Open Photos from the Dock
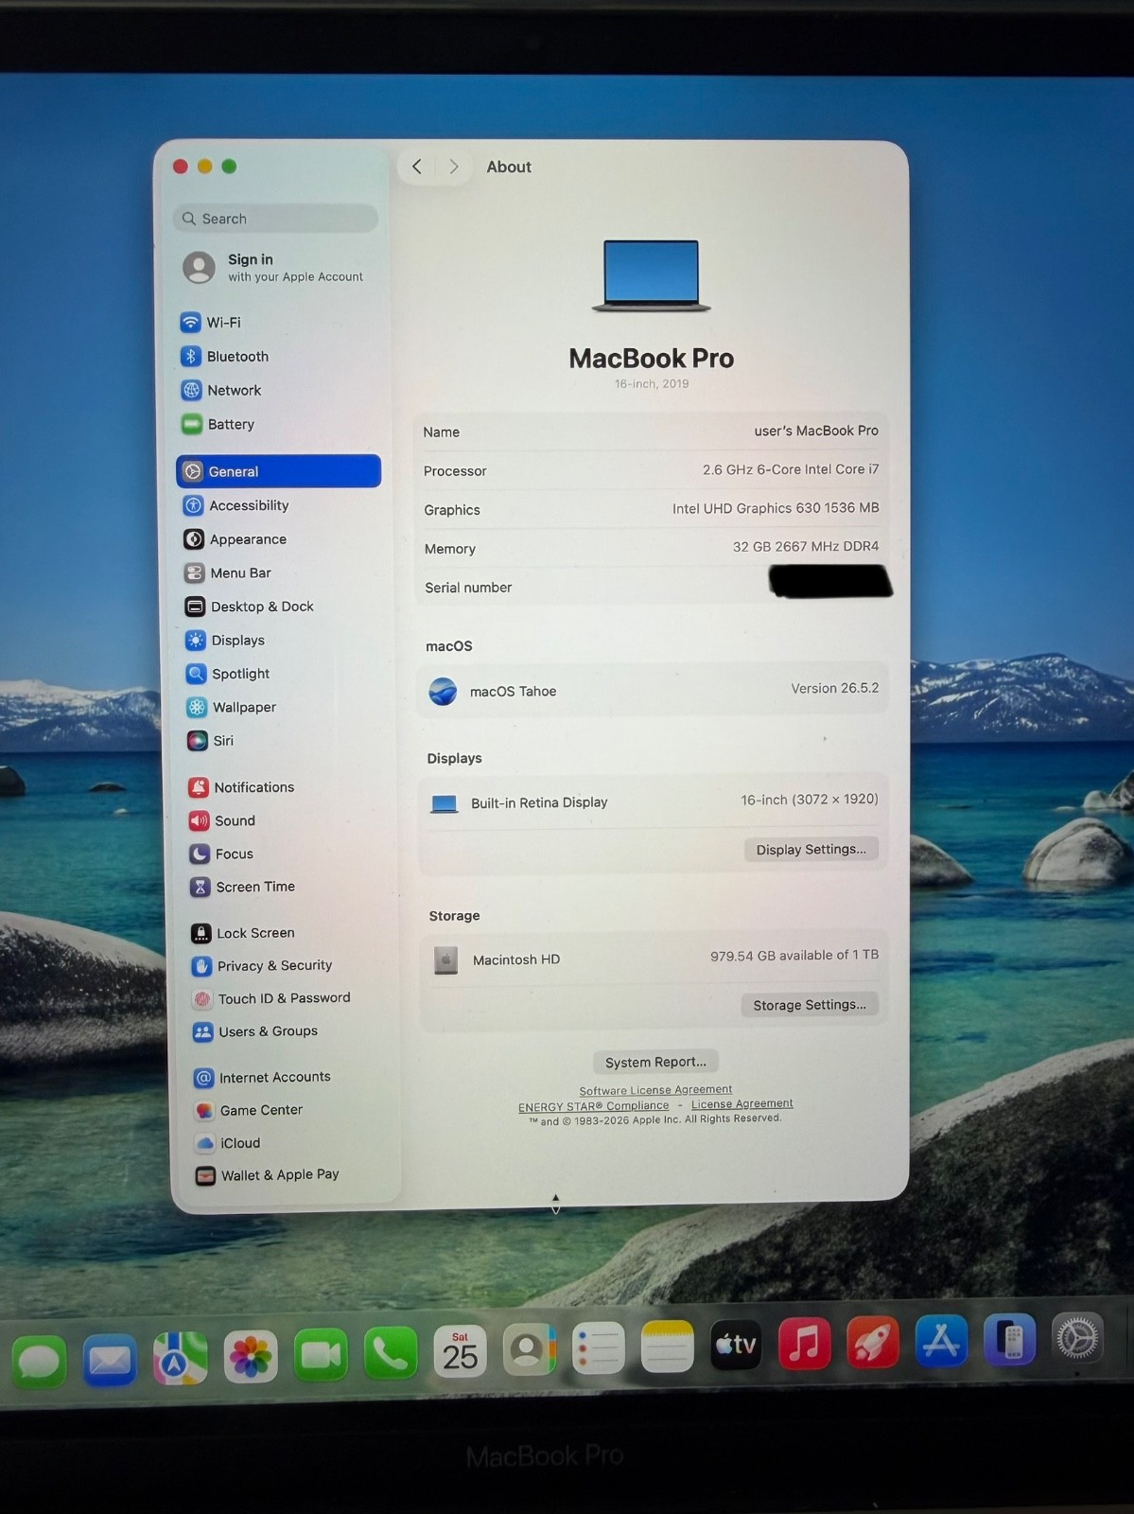The width and height of the screenshot is (1134, 1514). click(251, 1357)
